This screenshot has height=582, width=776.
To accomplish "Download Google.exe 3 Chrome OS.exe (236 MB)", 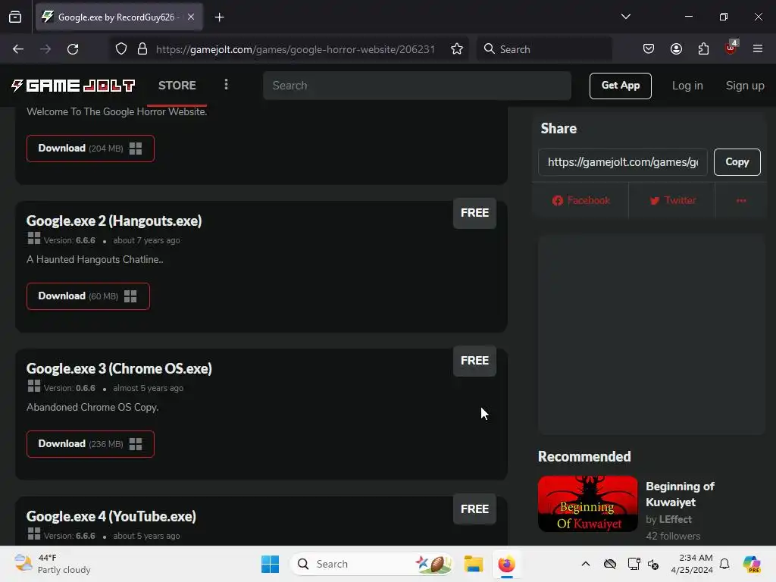I will click(x=90, y=444).
